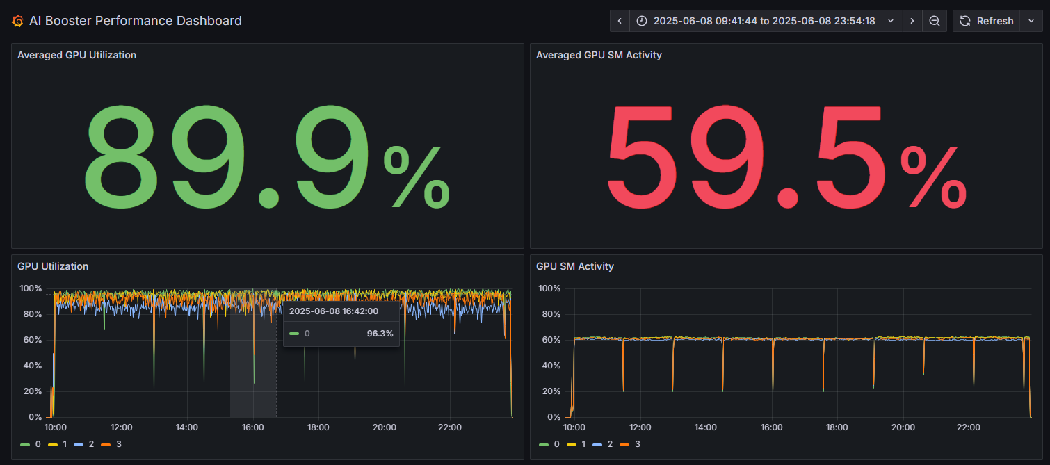
Task: Click the green 89.9% stat value
Action: 266,157
